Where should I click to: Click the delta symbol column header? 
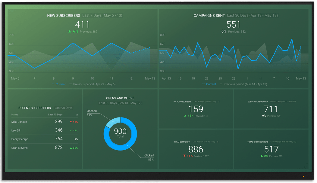(x=77, y=114)
